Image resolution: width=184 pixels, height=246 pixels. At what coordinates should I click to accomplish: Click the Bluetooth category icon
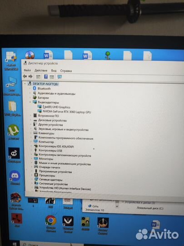(x=35, y=88)
